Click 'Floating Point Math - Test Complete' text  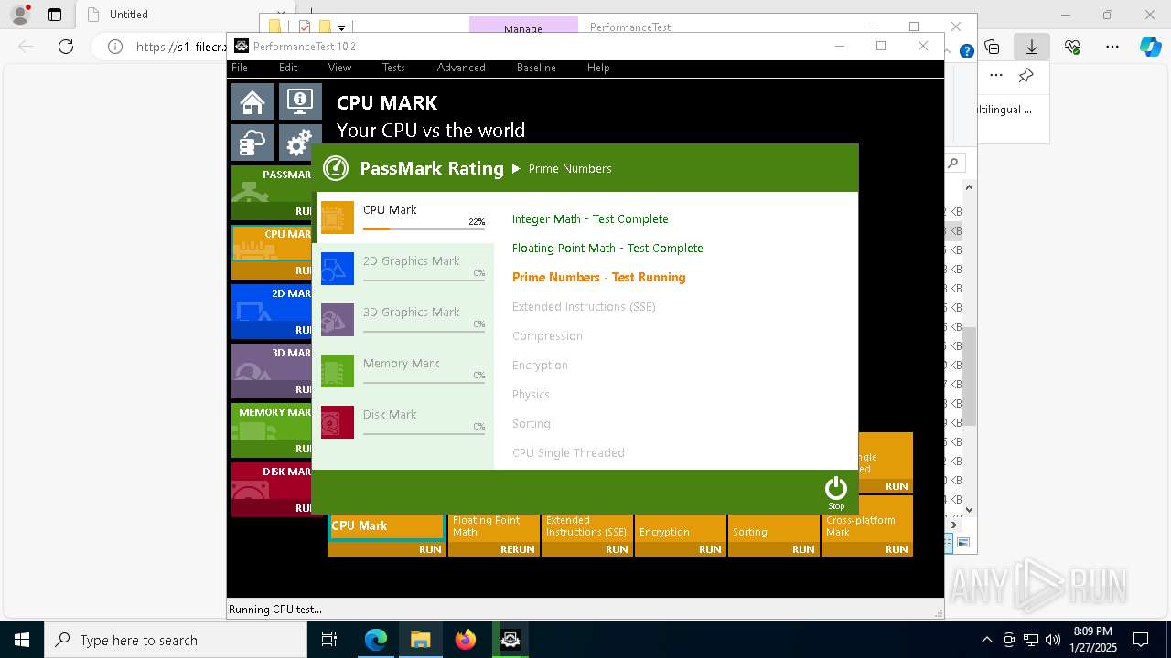pyautogui.click(x=607, y=249)
